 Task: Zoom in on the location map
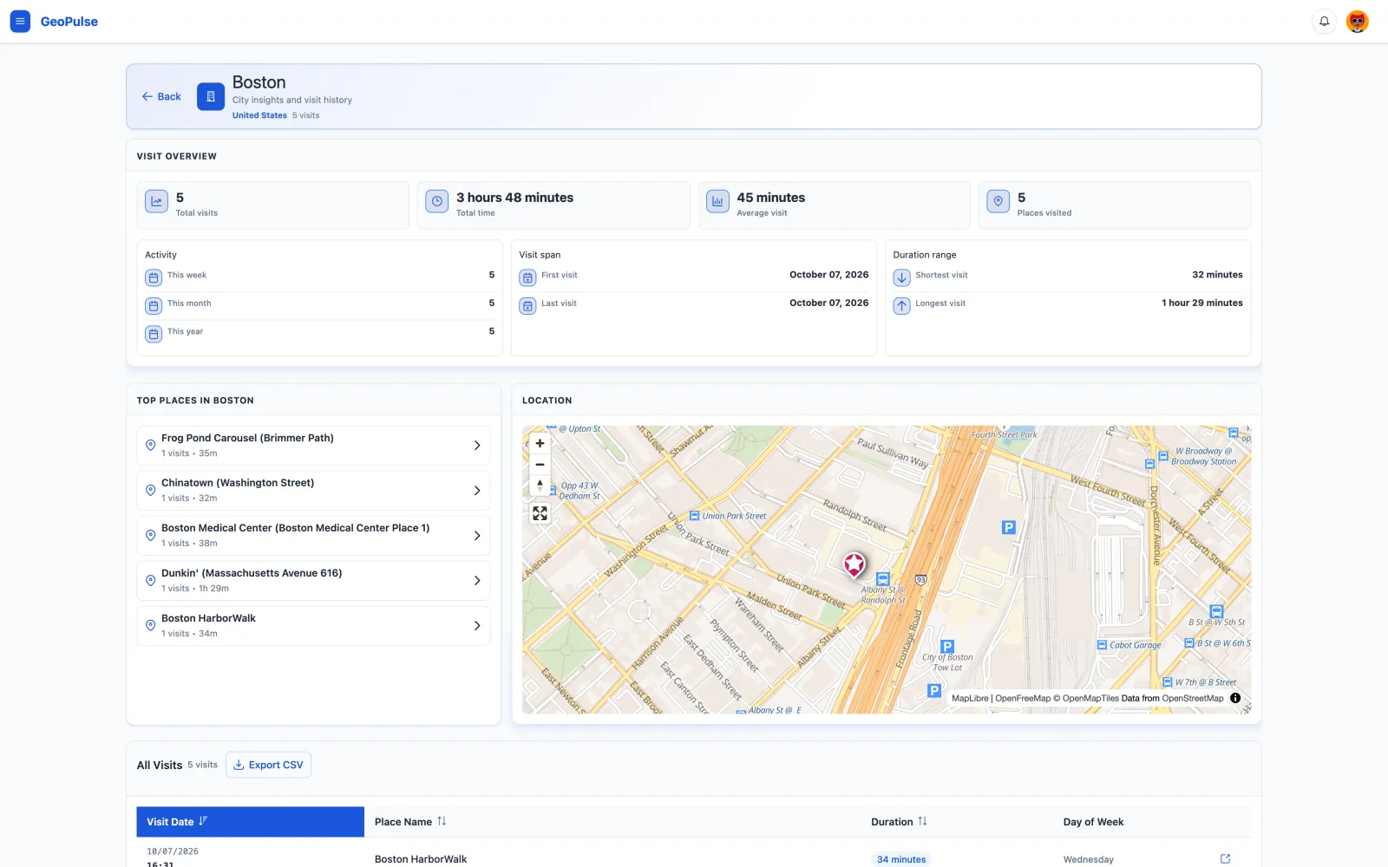pos(540,443)
